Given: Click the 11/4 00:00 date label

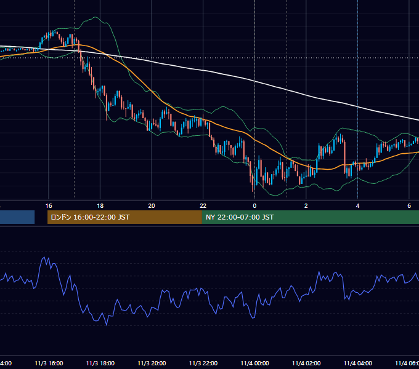Looking at the screenshot, I should coord(254,363).
